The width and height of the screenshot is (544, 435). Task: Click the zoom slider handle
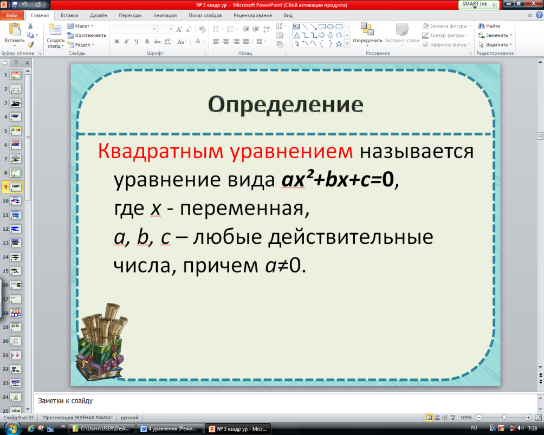tap(504, 418)
